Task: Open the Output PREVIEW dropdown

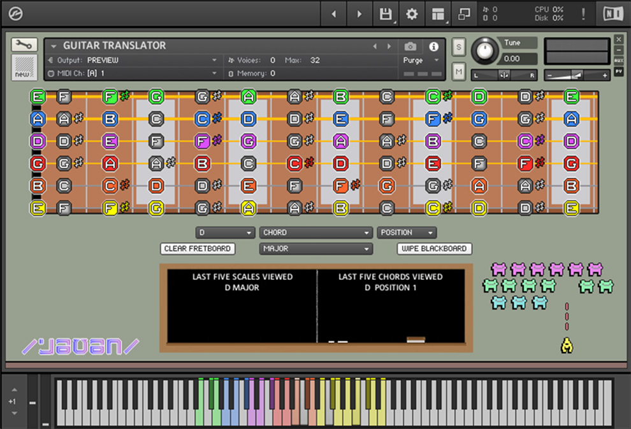Action: [133, 61]
